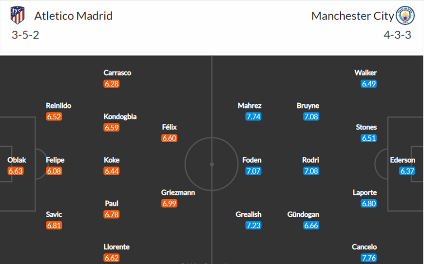This screenshot has height=264, width=424.
Task: Click the 4-3-3 formation label
Action: tap(397, 35)
